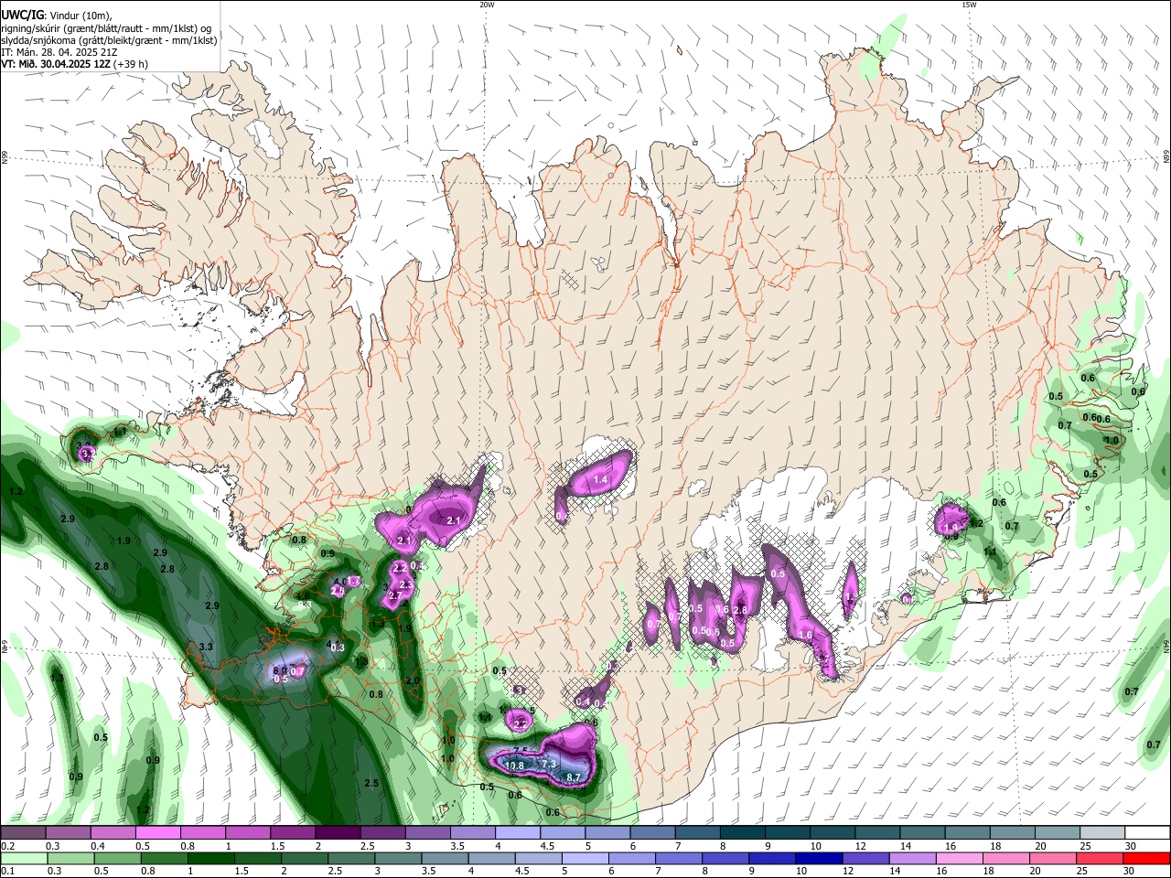Click the dusky purple first swatch in the top legend row
Image resolution: width=1171 pixels, height=878 pixels.
[x=23, y=833]
